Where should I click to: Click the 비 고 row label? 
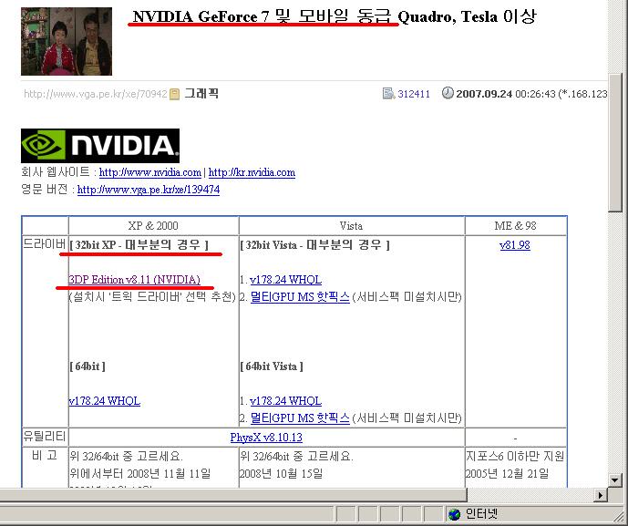point(45,456)
